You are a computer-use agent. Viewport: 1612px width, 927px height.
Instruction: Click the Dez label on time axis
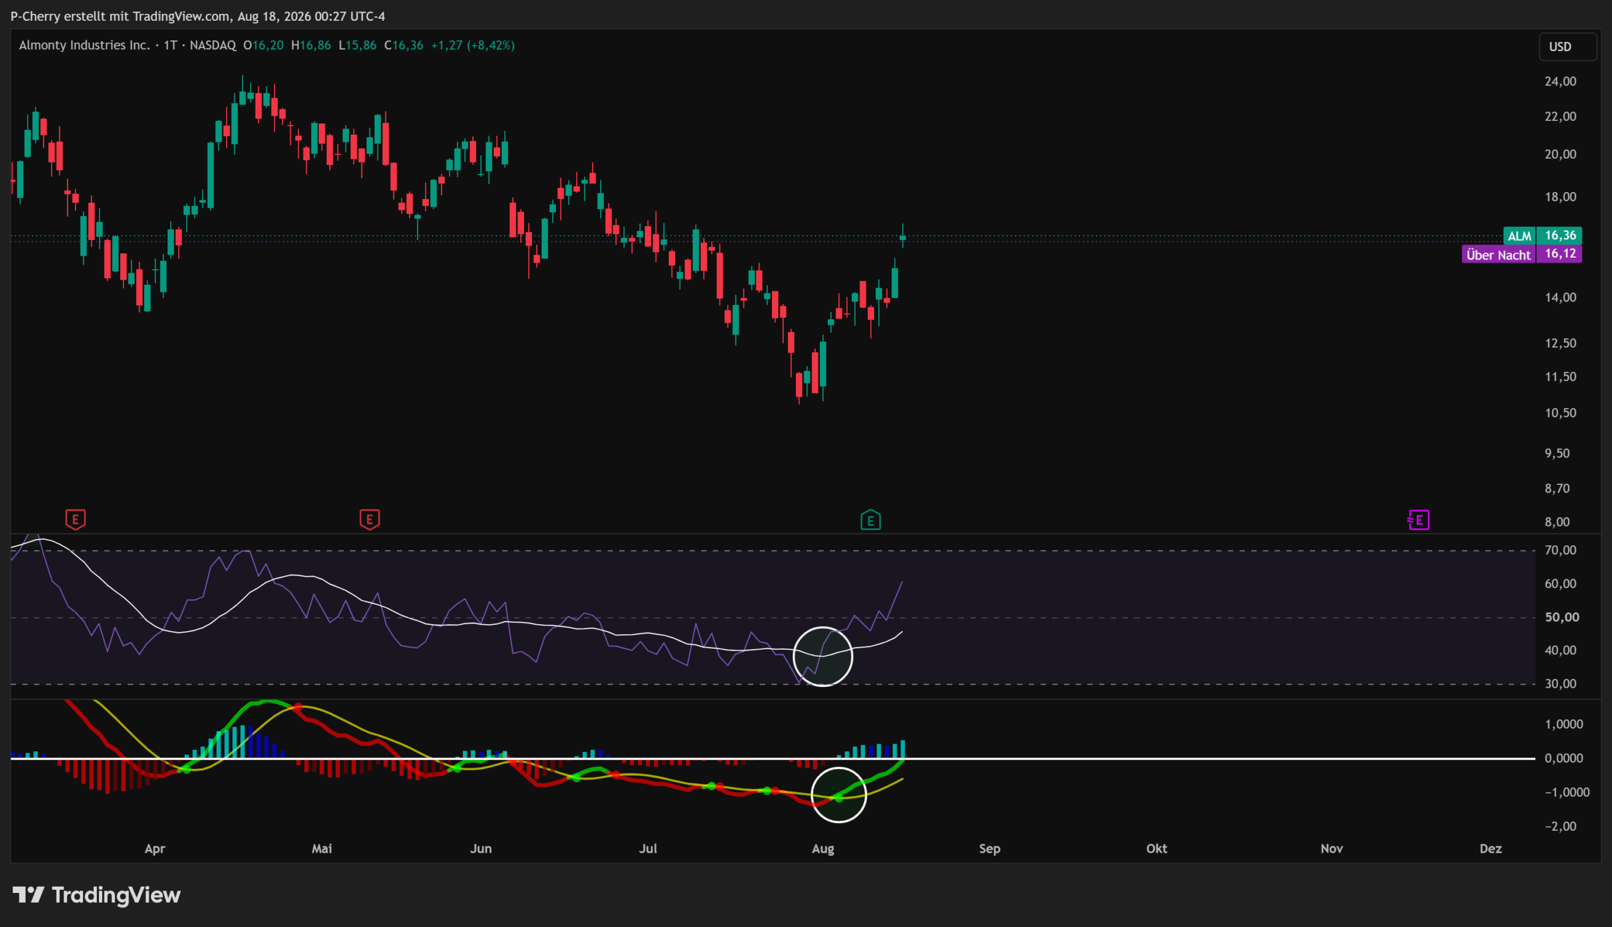tap(1490, 849)
